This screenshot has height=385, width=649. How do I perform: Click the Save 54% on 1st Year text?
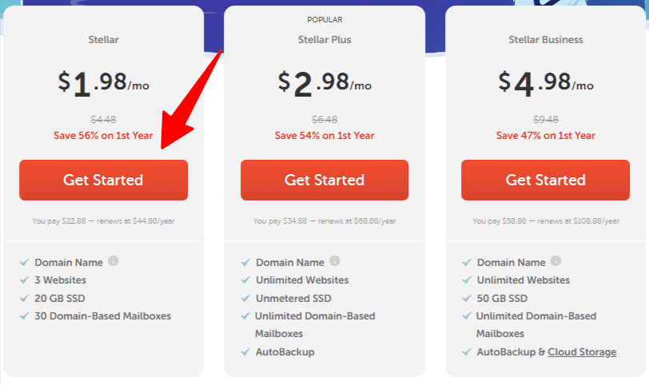pos(324,136)
